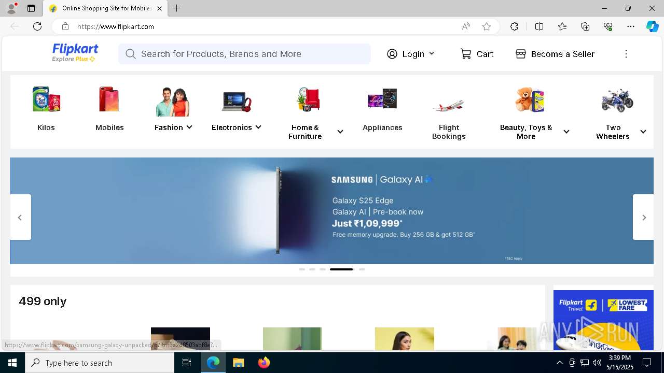This screenshot has width=664, height=373.
Task: Open Task View on taskbar
Action: coord(187,363)
